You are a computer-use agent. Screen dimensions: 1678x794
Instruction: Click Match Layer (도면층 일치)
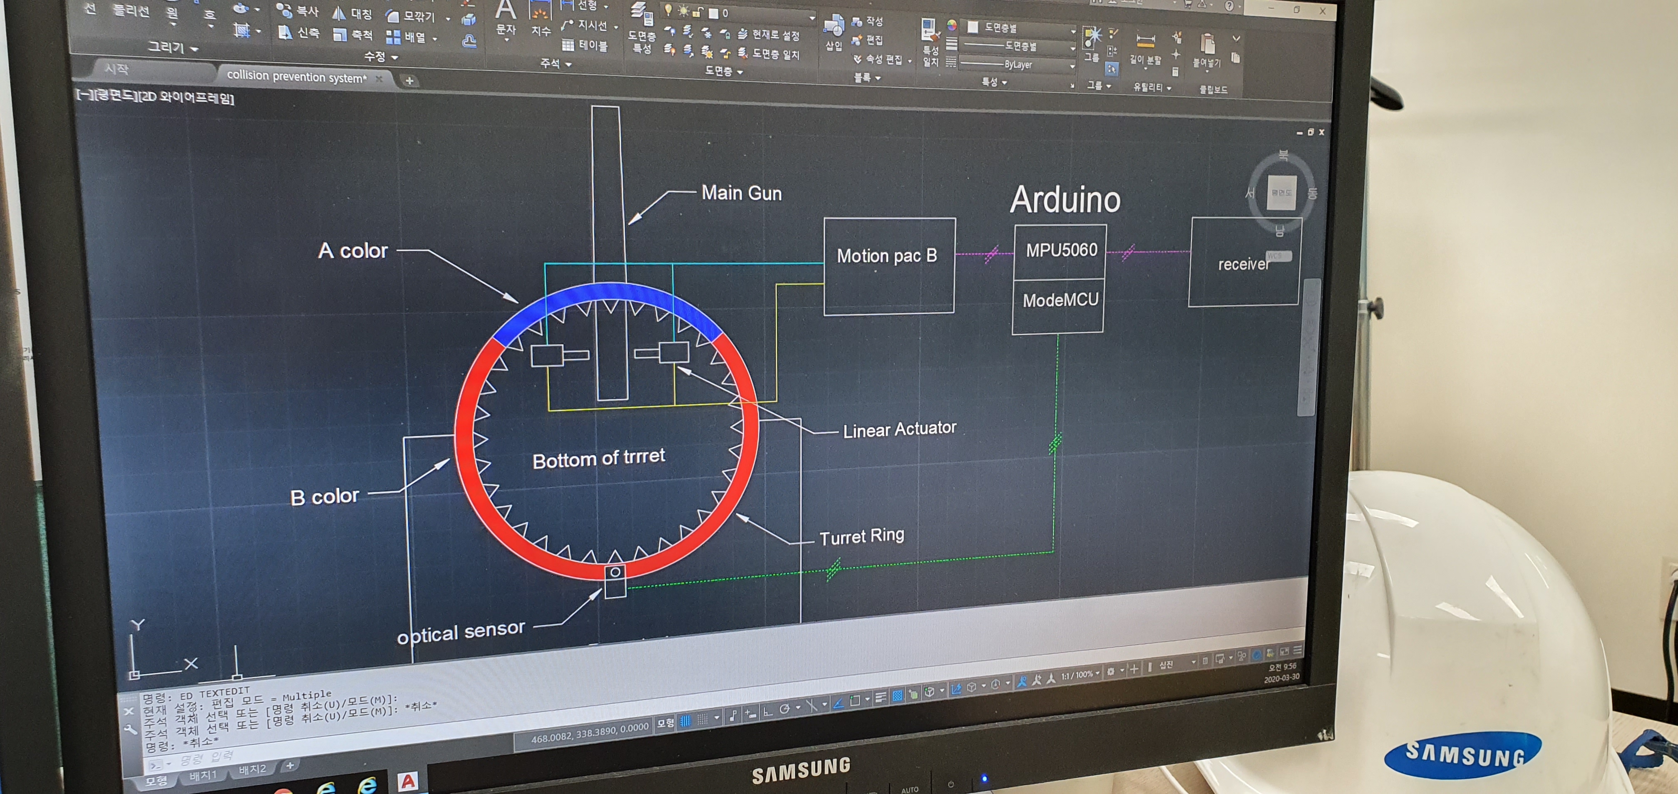(x=769, y=54)
